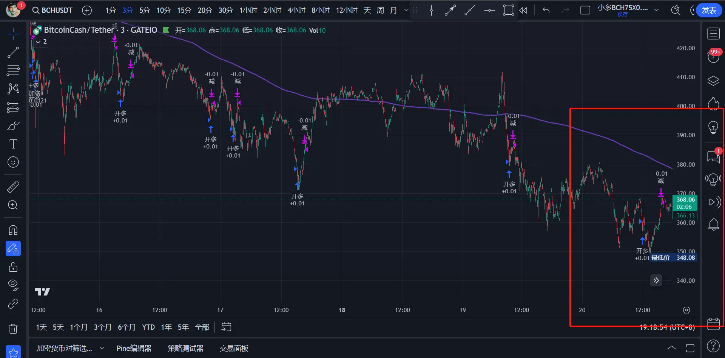
Task: Choose the Text annotation tool
Action: (13, 144)
